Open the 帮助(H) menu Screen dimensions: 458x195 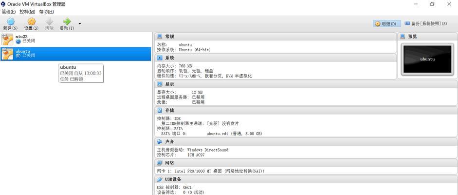tap(46, 12)
